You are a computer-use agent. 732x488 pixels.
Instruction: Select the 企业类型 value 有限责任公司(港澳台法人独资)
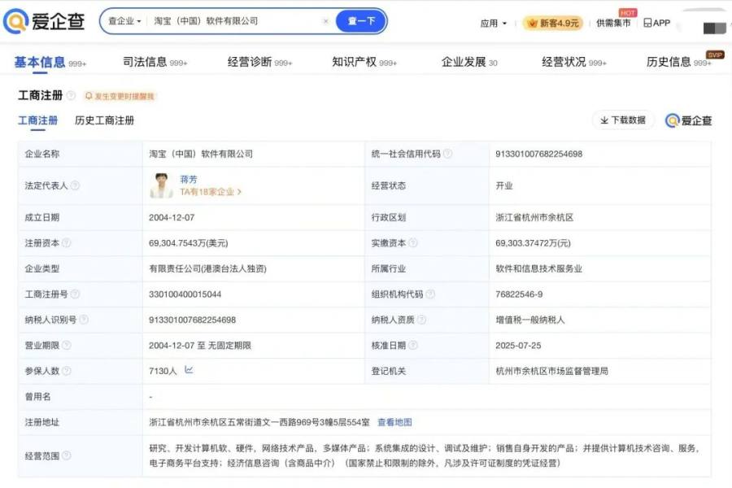pos(207,269)
